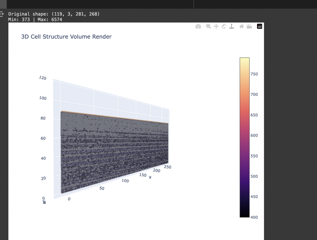Click the '3D Cell Structure Volume Render' title

(66, 36)
